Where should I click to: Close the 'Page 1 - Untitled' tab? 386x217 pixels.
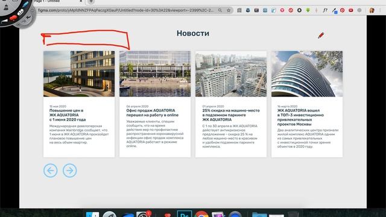(x=81, y=1)
